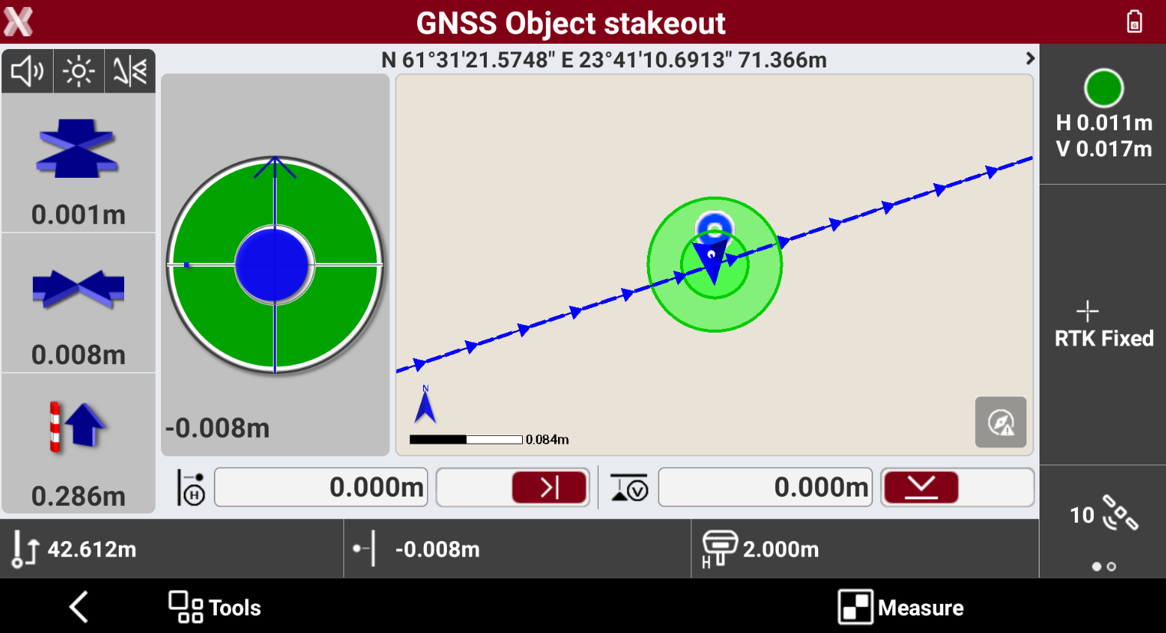Tap the V 0.017m accuracy value
The height and width of the screenshot is (633, 1166).
(x=1104, y=149)
